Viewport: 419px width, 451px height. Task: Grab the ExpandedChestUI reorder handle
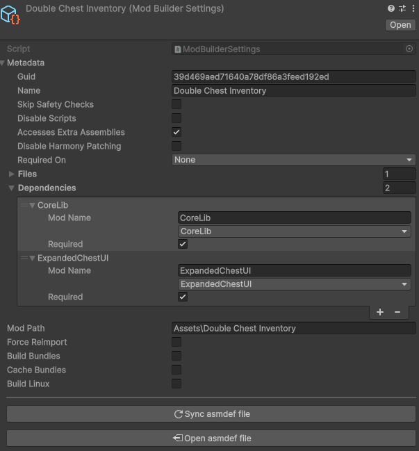click(24, 258)
